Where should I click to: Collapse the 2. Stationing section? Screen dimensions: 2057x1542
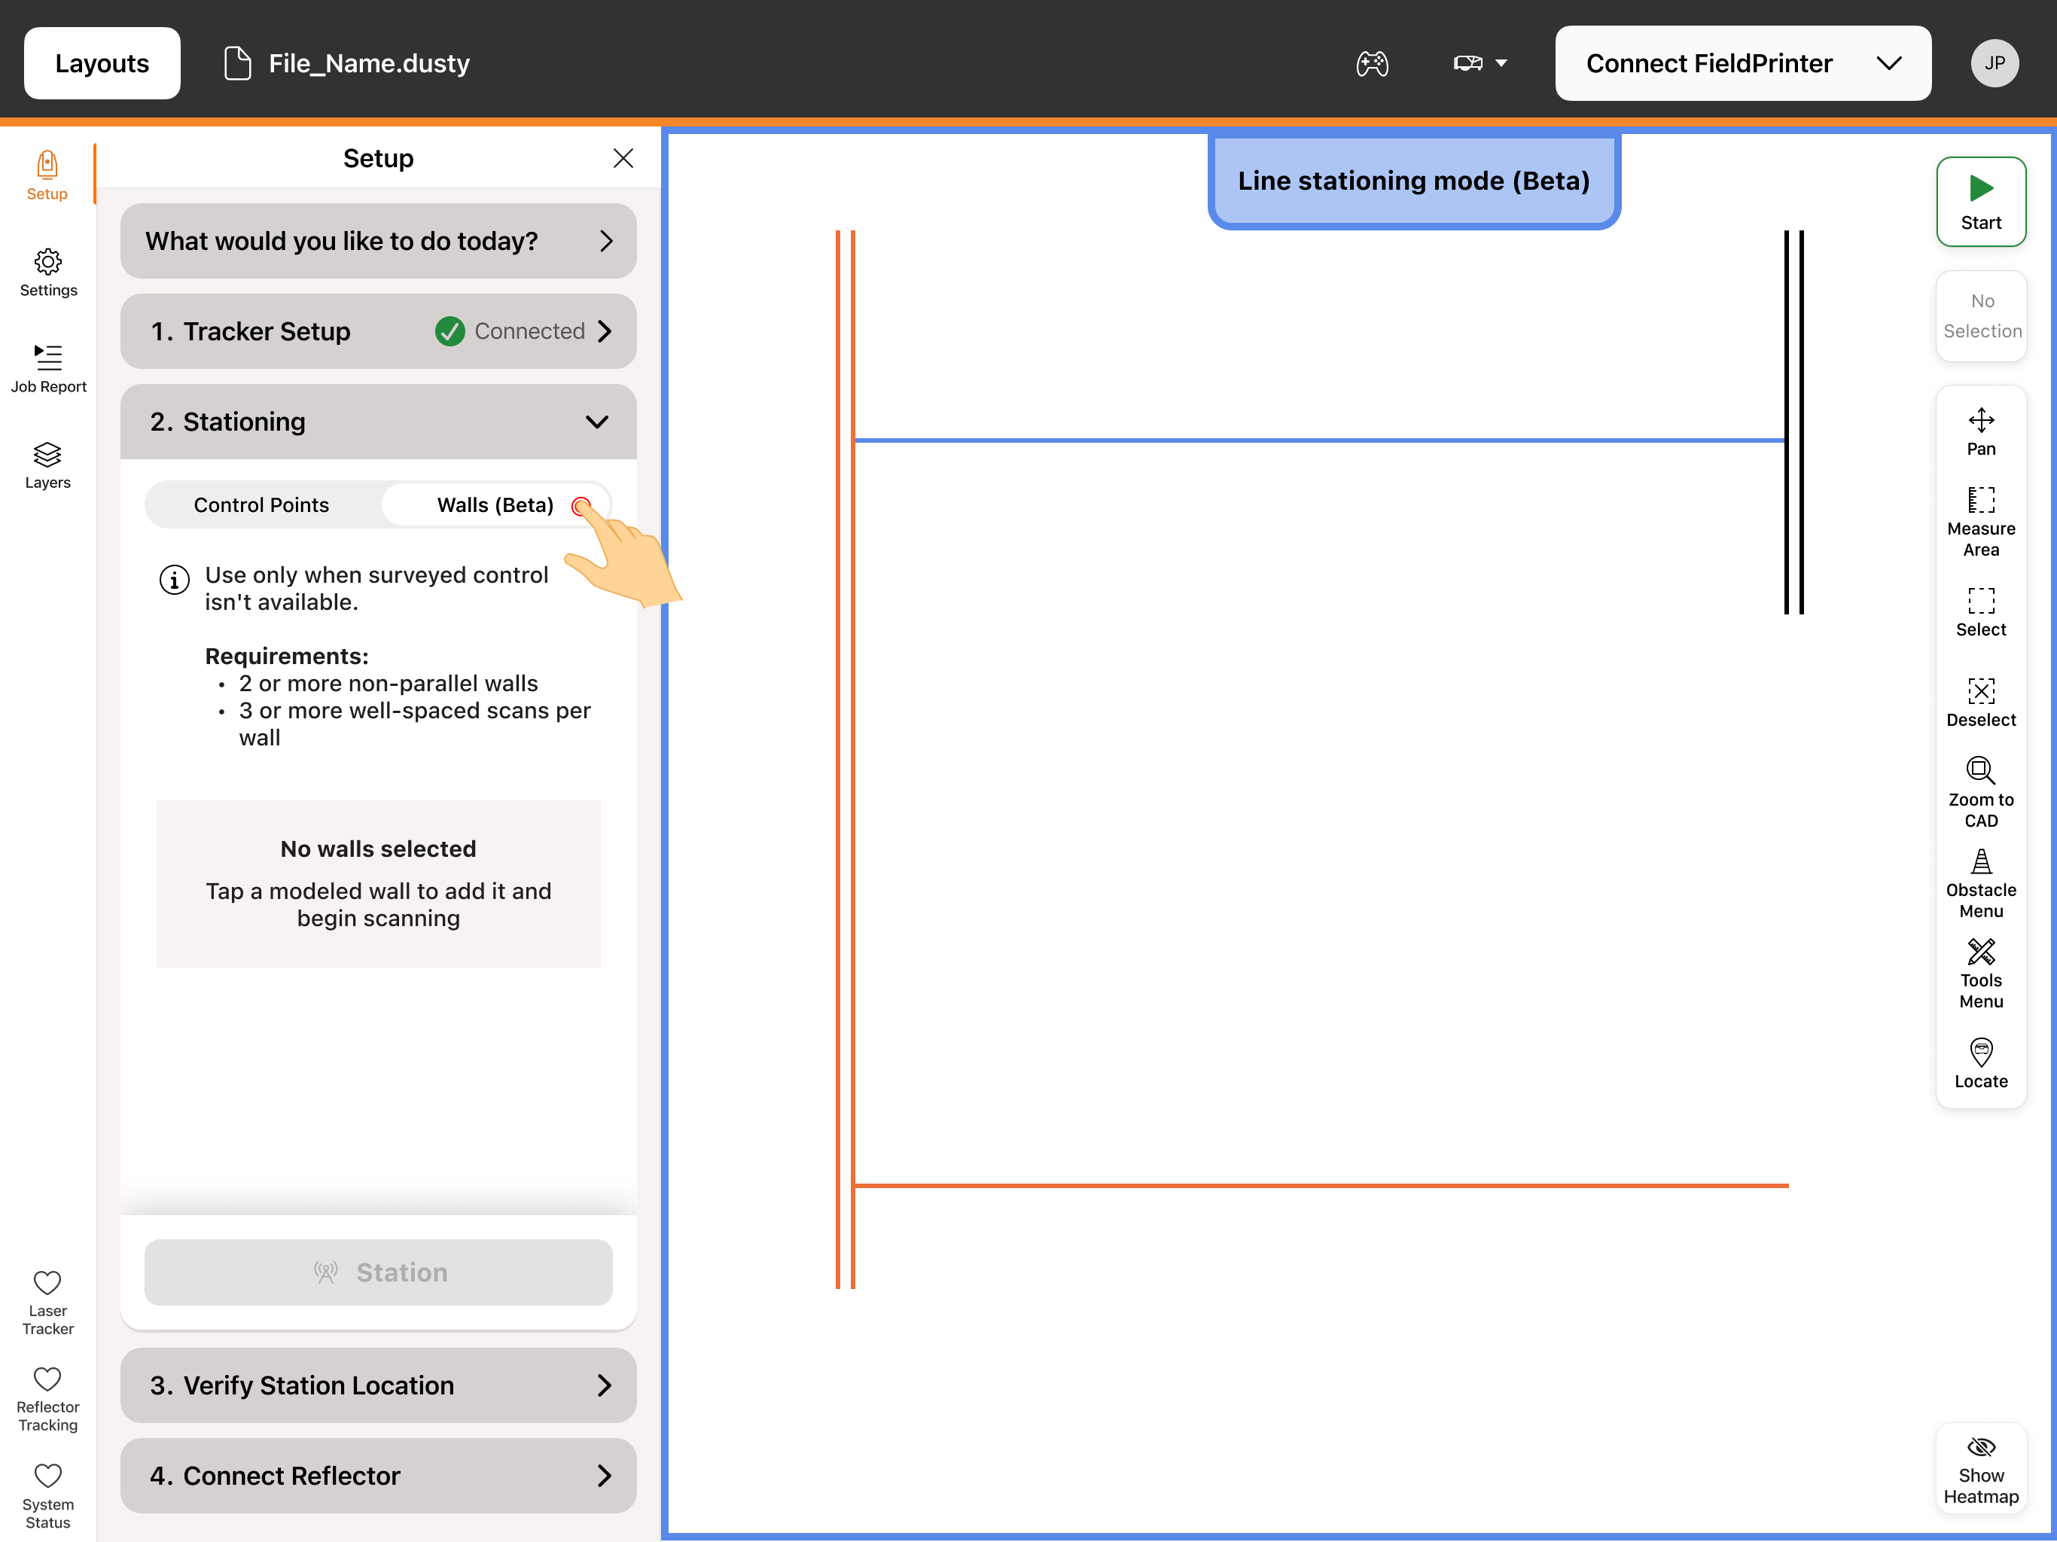(x=379, y=422)
